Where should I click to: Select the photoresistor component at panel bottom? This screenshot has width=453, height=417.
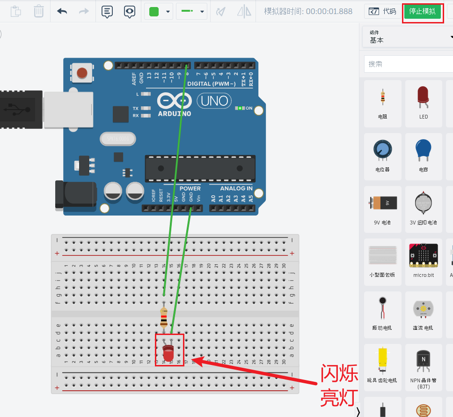[424, 408]
